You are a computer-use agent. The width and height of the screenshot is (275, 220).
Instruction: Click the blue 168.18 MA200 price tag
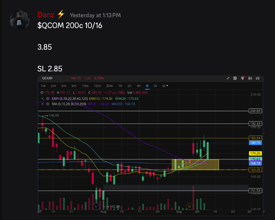pyautogui.click(x=255, y=163)
